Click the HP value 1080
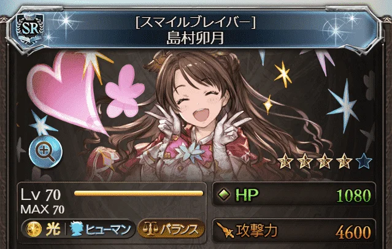 [353, 195]
